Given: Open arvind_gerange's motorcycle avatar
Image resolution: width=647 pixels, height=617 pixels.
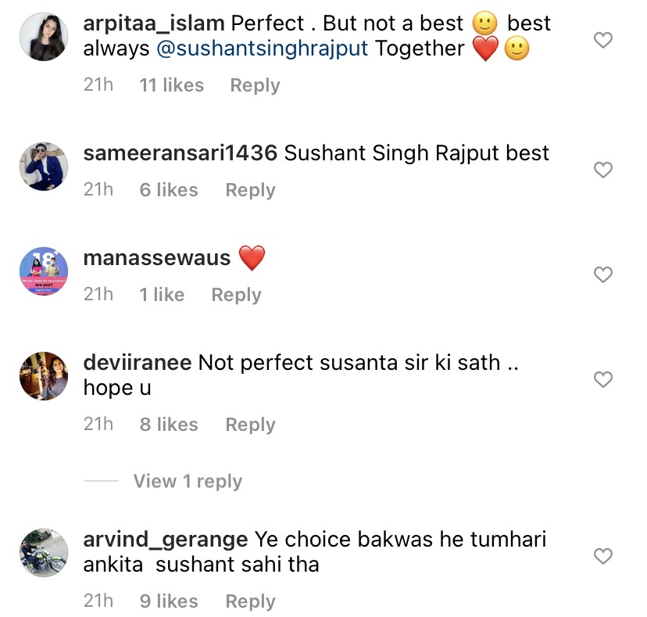Looking at the screenshot, I should [41, 552].
